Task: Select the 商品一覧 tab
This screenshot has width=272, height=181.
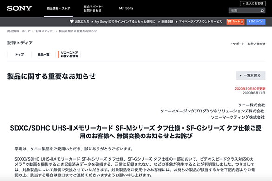Action: 43,55
